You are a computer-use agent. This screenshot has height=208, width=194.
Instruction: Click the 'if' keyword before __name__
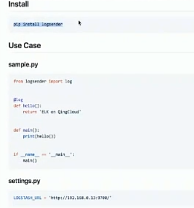(16, 154)
